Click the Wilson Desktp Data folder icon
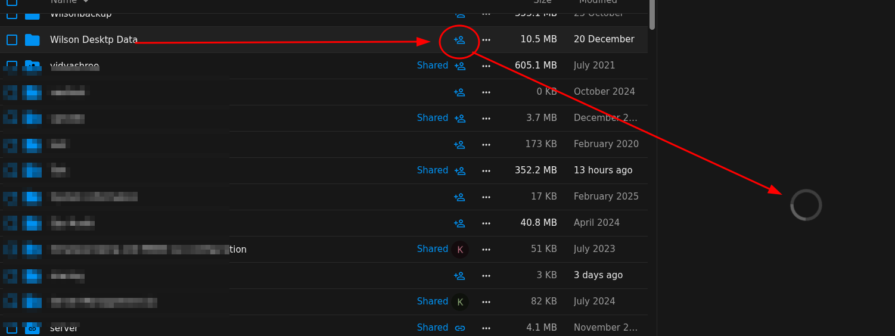Screen dimensions: 895x336 click(x=32, y=40)
